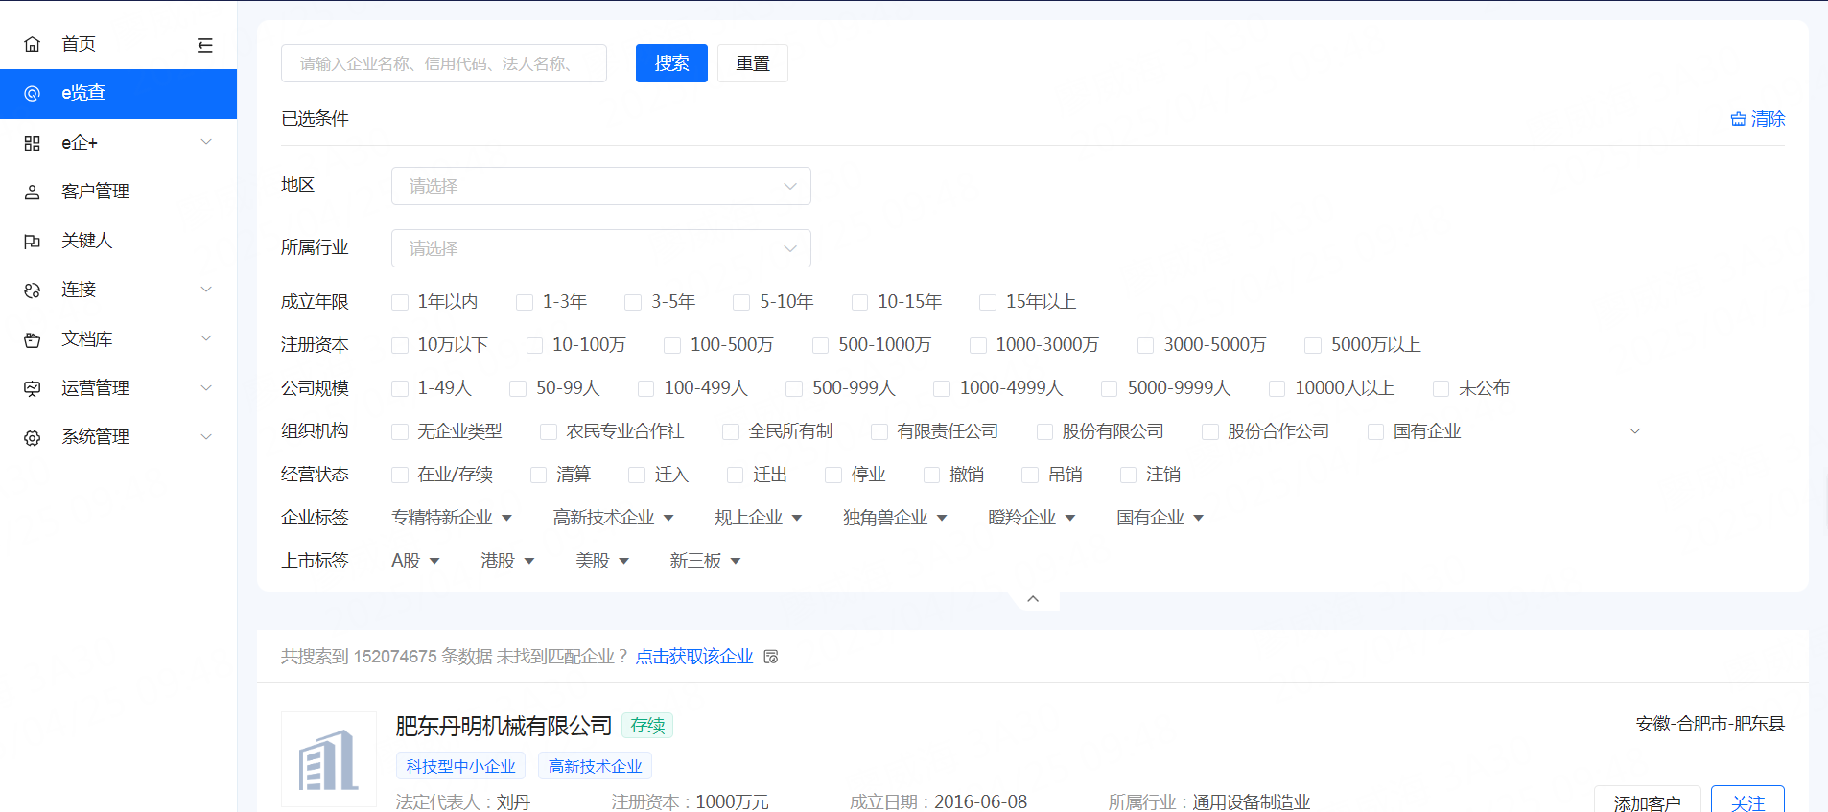The width and height of the screenshot is (1828, 812).
Task: Click 添加客户 button for 肥东丹明机械
Action: coord(1647,801)
